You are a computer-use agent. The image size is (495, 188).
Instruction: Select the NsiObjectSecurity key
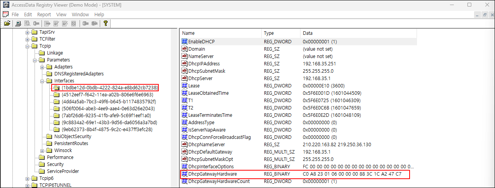tap(73, 137)
